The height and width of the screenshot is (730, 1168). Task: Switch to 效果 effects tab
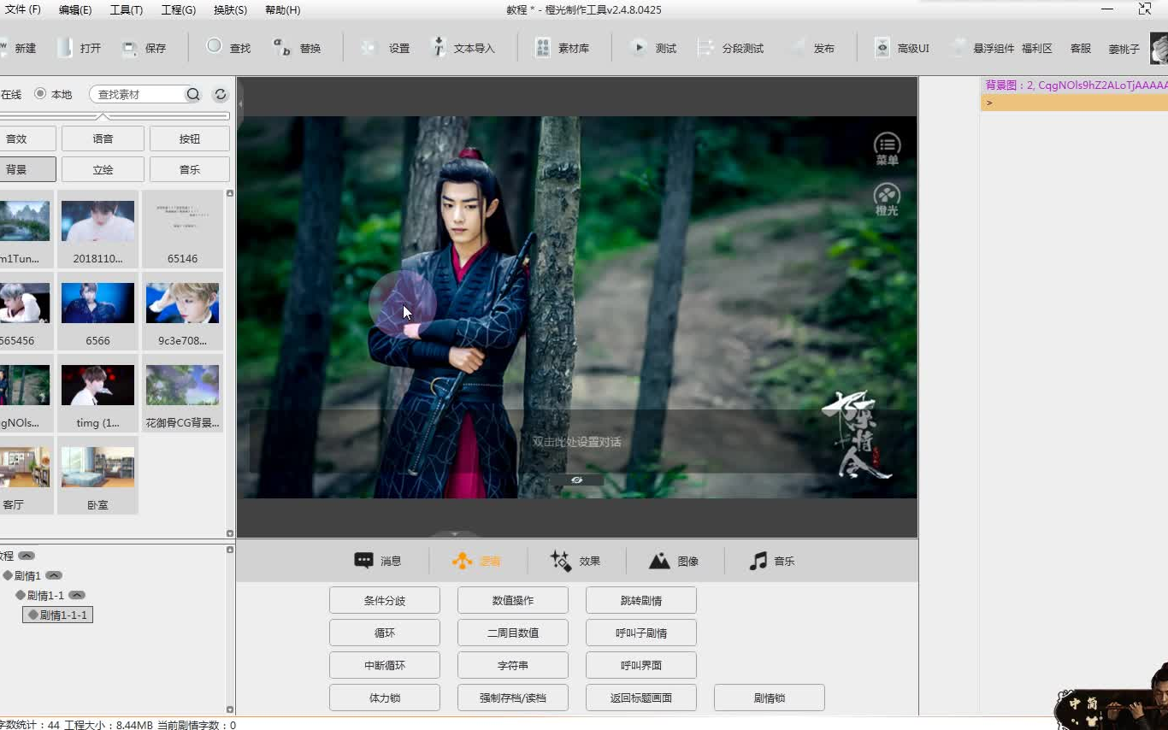point(575,561)
